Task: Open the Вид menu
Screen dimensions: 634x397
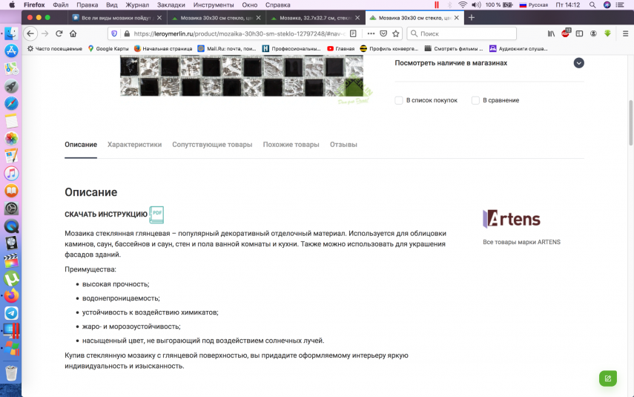Action: pyautogui.click(x=111, y=5)
